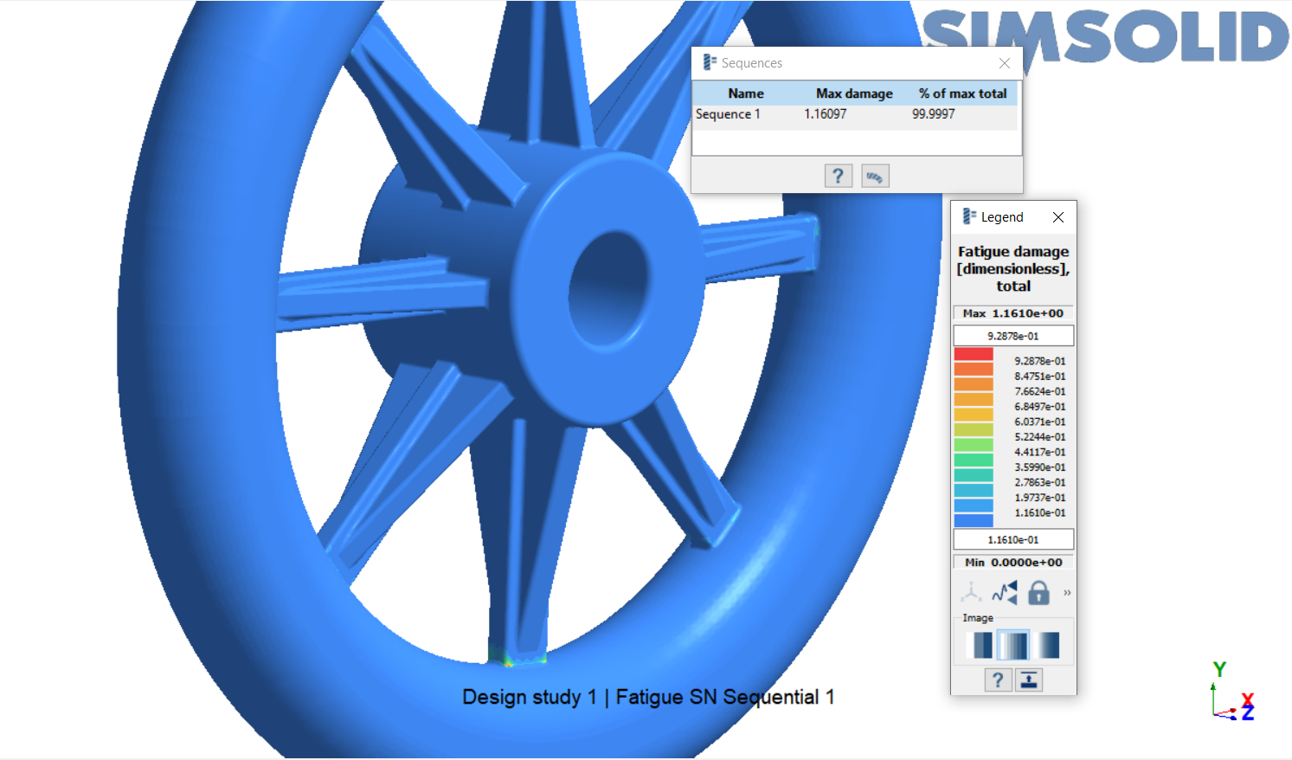This screenshot has height=760, width=1292.
Task: Select the smooth gradient legend image style
Action: 1048,645
